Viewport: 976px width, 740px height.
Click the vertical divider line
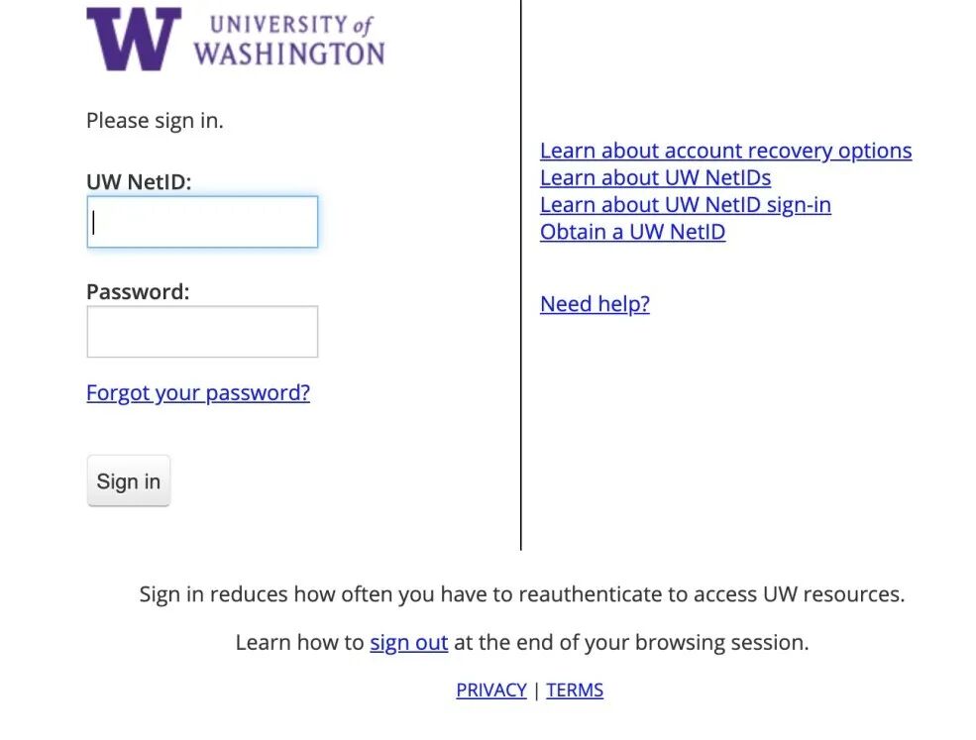pyautogui.click(x=520, y=273)
